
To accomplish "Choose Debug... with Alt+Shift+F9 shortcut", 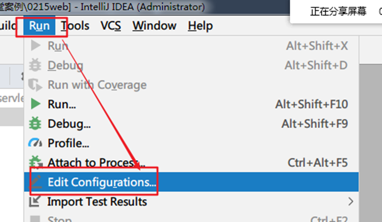I will [69, 124].
